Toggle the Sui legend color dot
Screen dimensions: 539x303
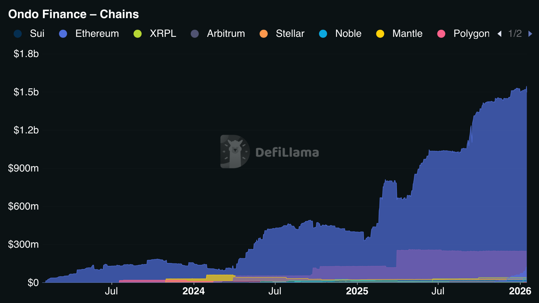[18, 34]
